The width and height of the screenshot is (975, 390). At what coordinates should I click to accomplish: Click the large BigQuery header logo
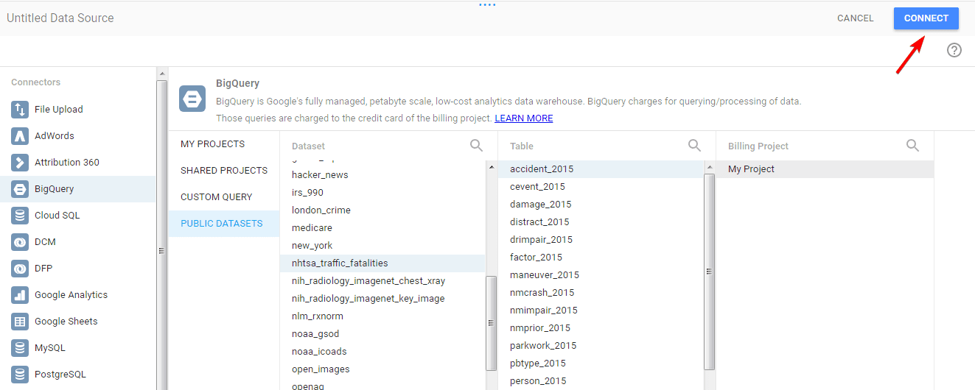[x=192, y=99]
